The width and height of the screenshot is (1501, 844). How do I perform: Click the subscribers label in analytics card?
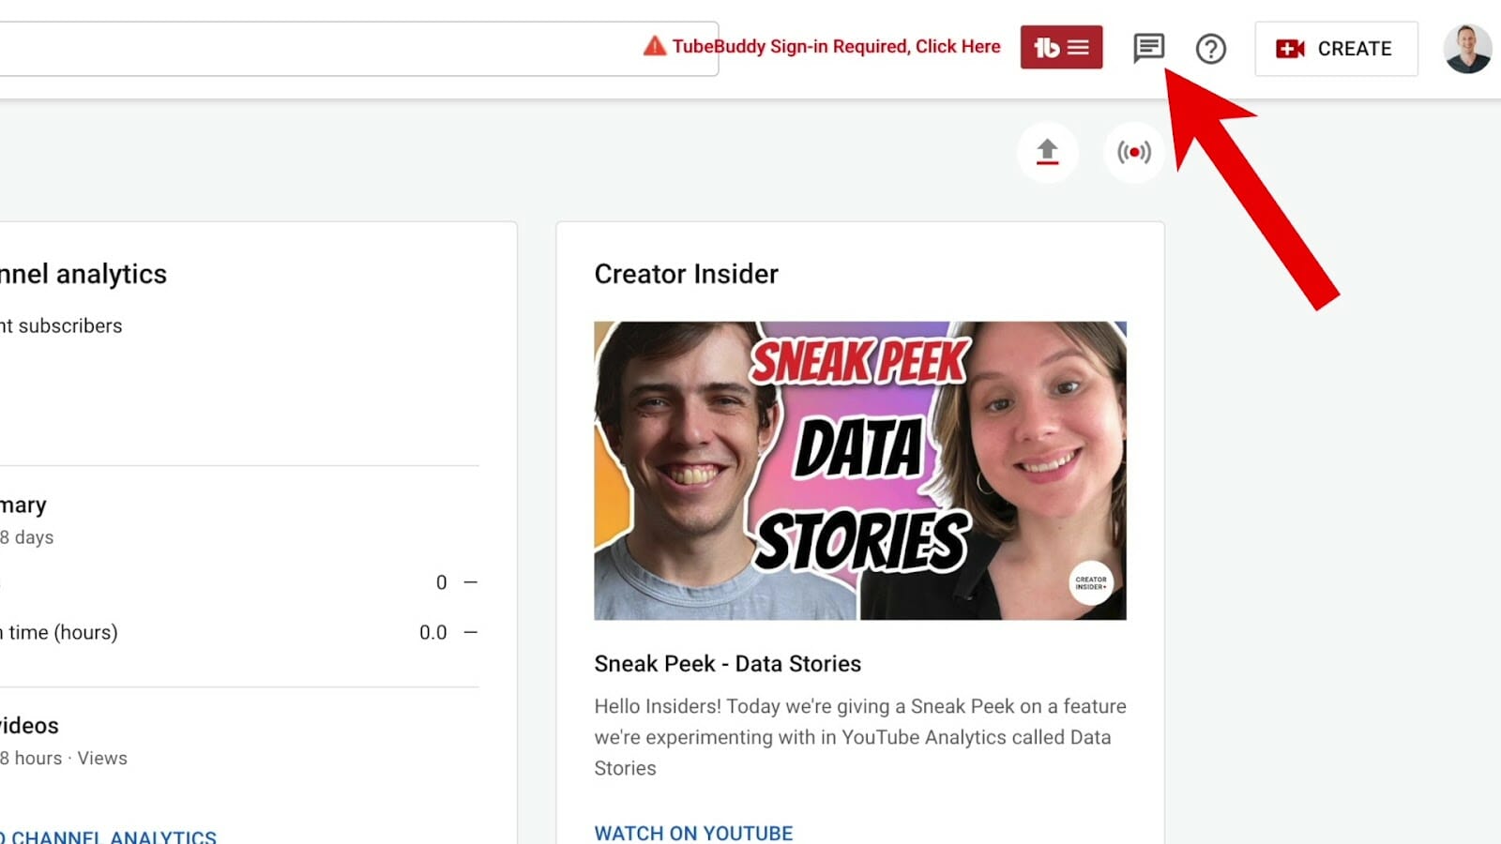61,325
